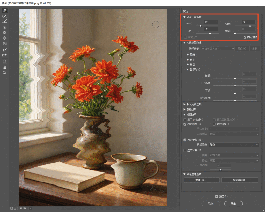The width and height of the screenshot is (265, 212).
Task: Select the Freeze Mask tool
Action: coord(5,50)
